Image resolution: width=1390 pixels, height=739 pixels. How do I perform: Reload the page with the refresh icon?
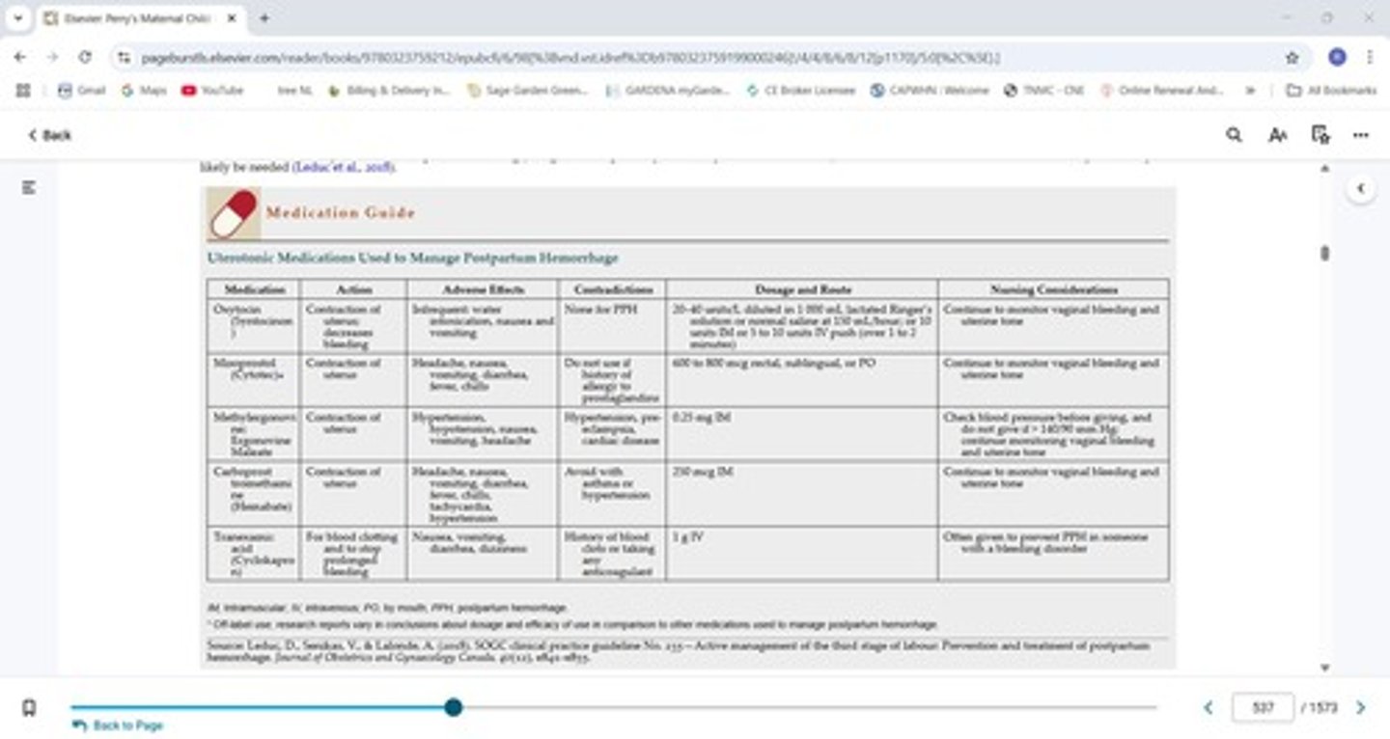[x=85, y=58]
